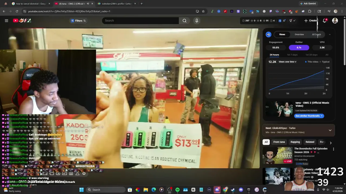Go back in browser history
Screen dimensions: 346x194
click(x=4, y=11)
